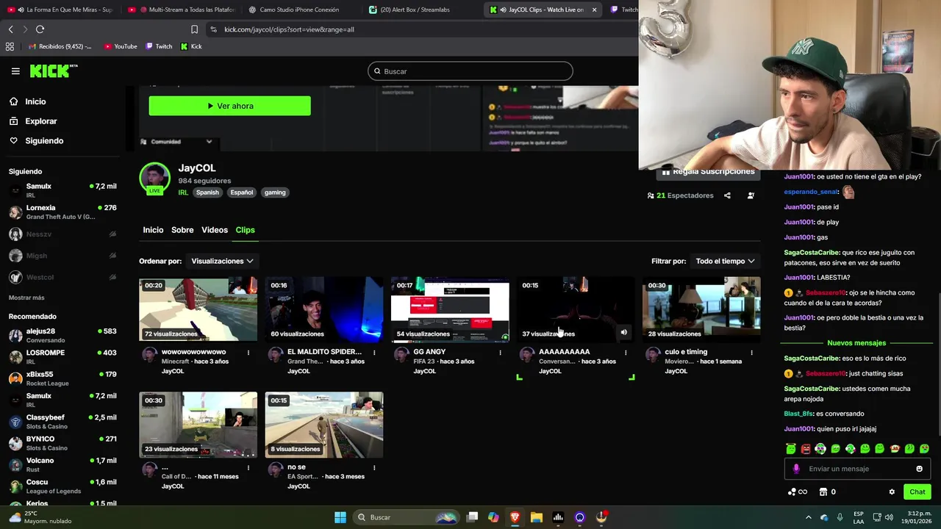The width and height of the screenshot is (941, 529).
Task: Select the Clips channel tab
Action: click(245, 230)
